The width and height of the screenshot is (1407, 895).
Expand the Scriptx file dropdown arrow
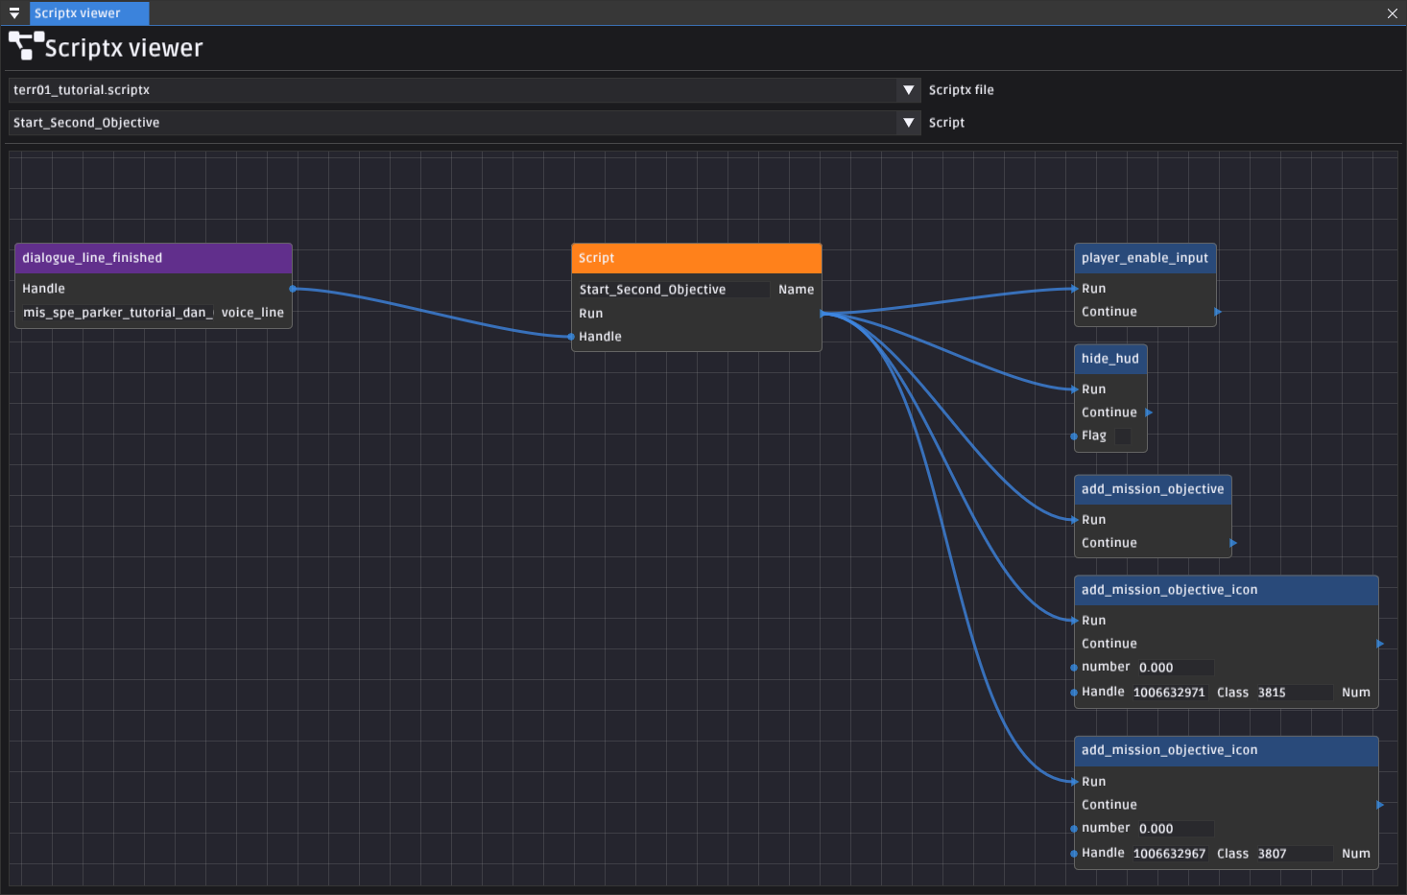908,90
